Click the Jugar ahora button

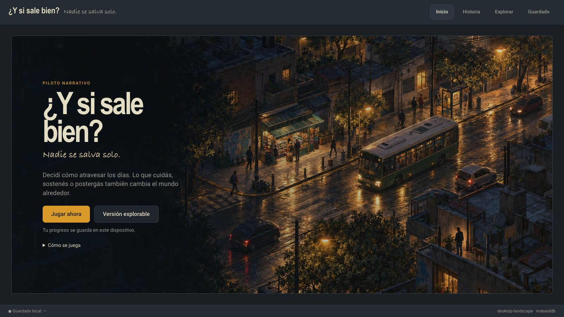[66, 214]
